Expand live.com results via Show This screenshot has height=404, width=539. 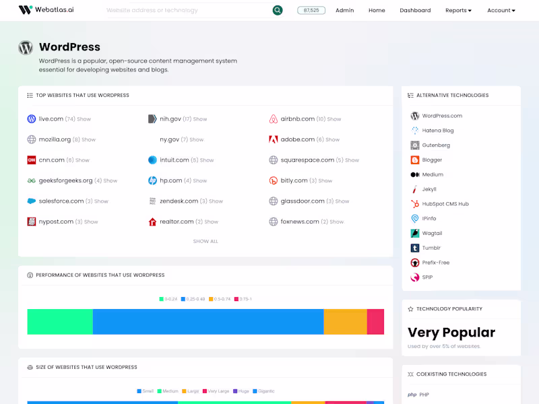(84, 119)
